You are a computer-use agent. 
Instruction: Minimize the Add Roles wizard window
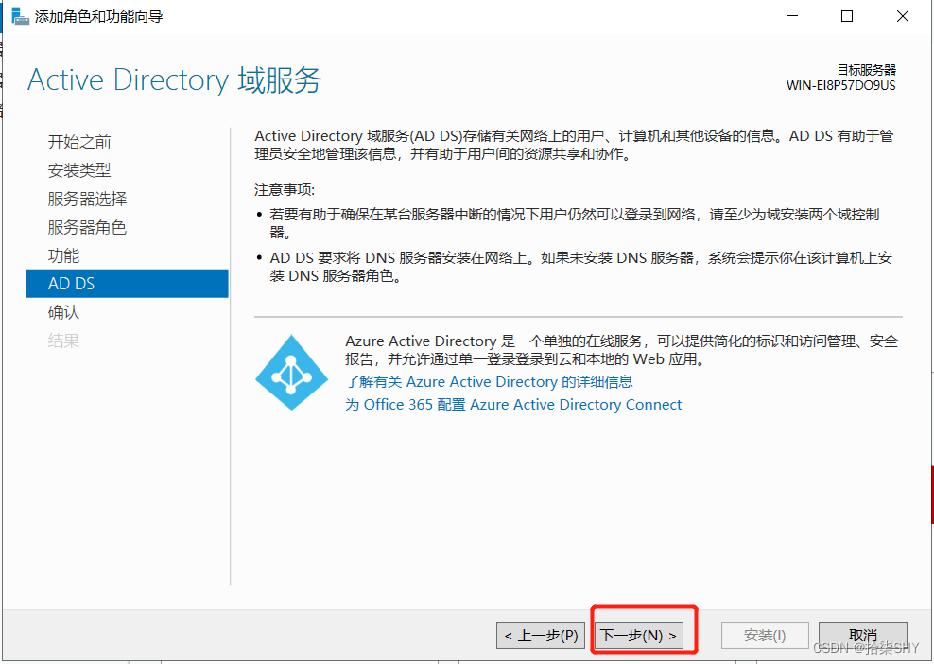tap(793, 16)
